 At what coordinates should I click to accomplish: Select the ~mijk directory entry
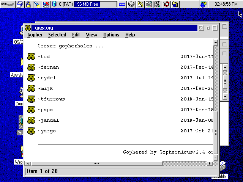(45, 89)
